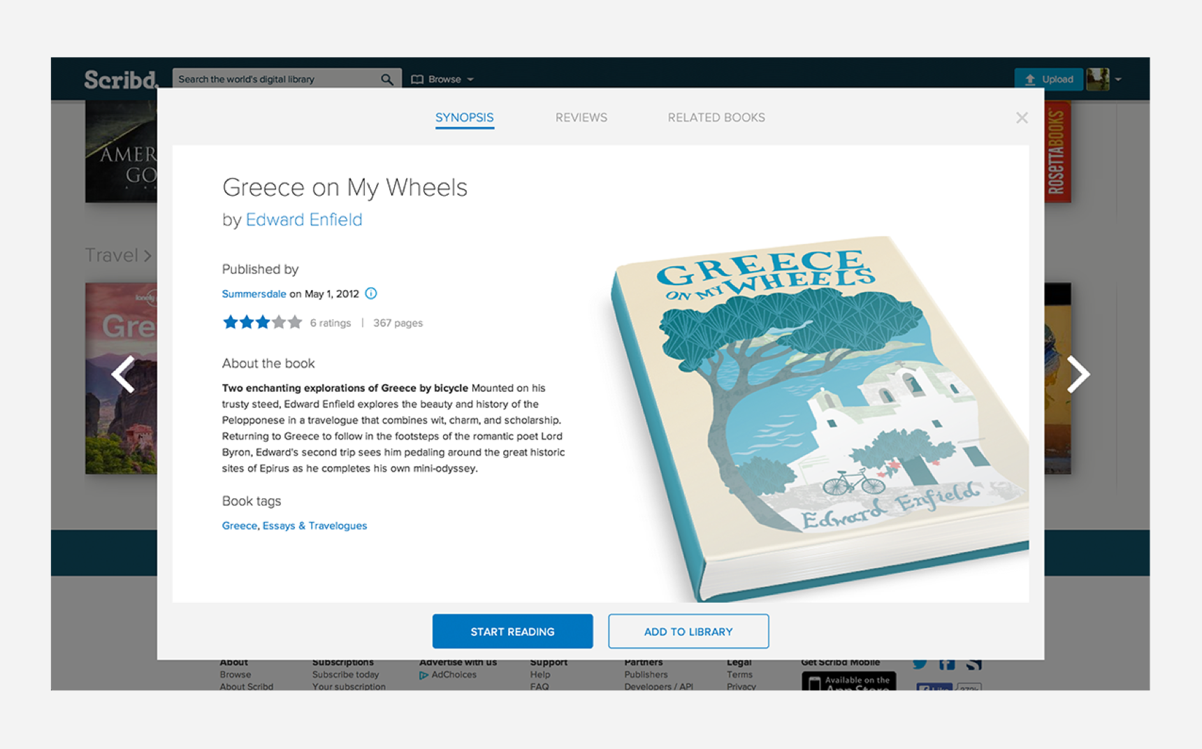Open the Browse dropdown menu
This screenshot has width=1202, height=749.
pos(443,79)
